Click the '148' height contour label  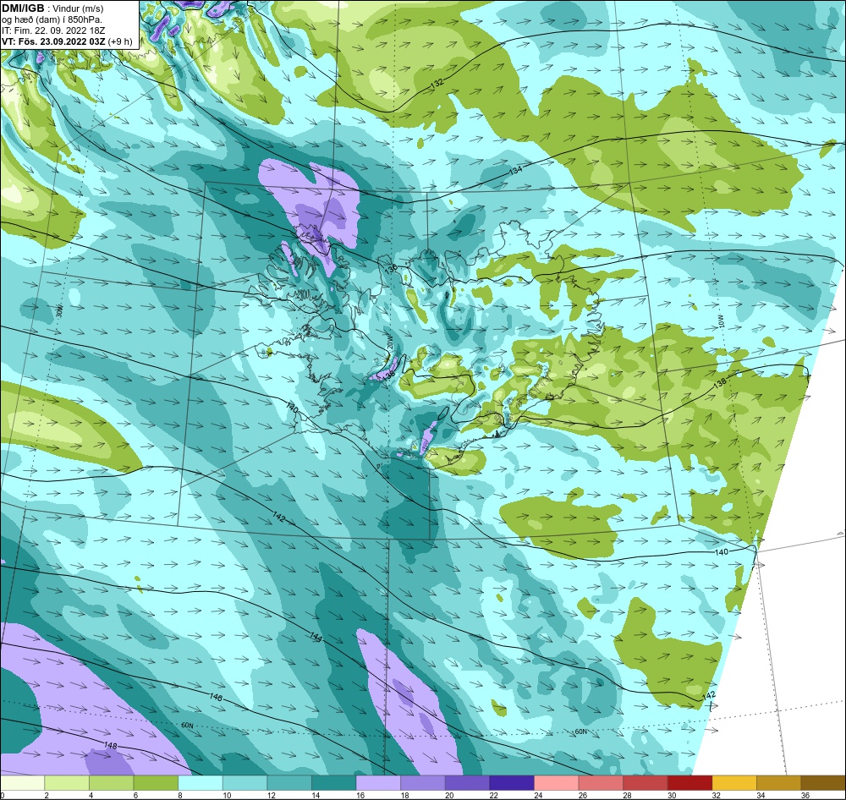tap(110, 746)
